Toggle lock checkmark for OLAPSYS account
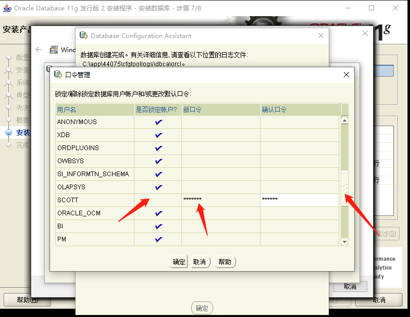This screenshot has width=410, height=317. click(x=158, y=187)
